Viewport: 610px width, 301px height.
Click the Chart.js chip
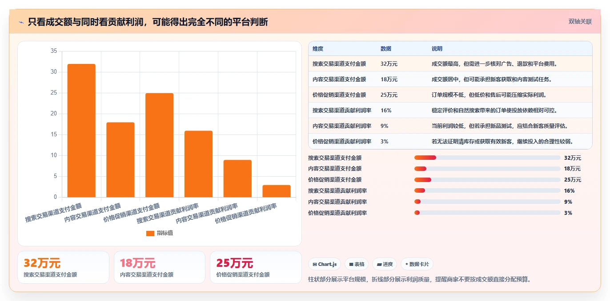(325, 264)
